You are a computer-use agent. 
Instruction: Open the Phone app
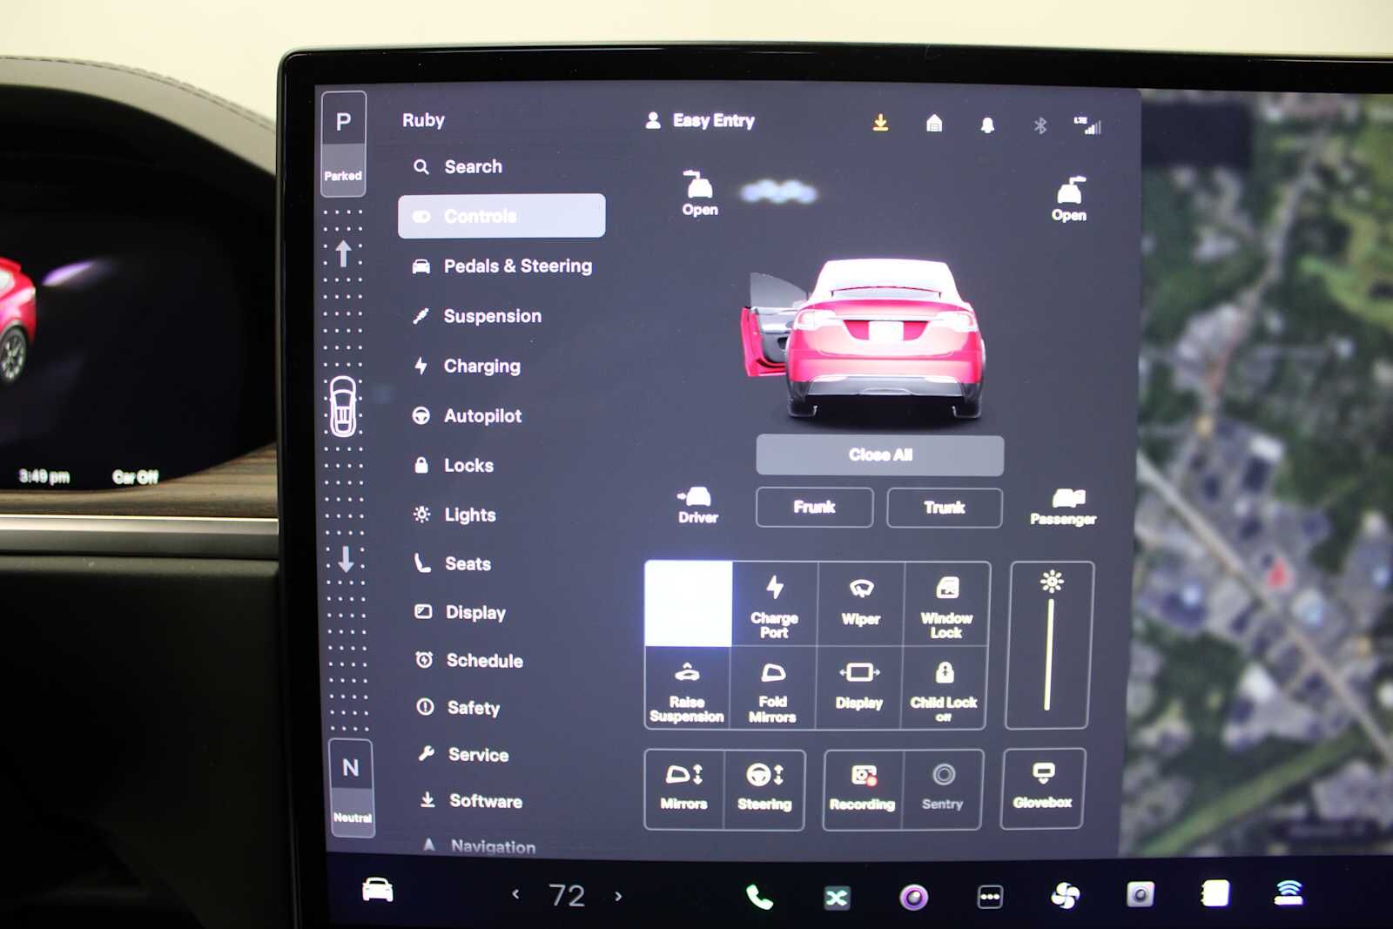pyautogui.click(x=759, y=896)
